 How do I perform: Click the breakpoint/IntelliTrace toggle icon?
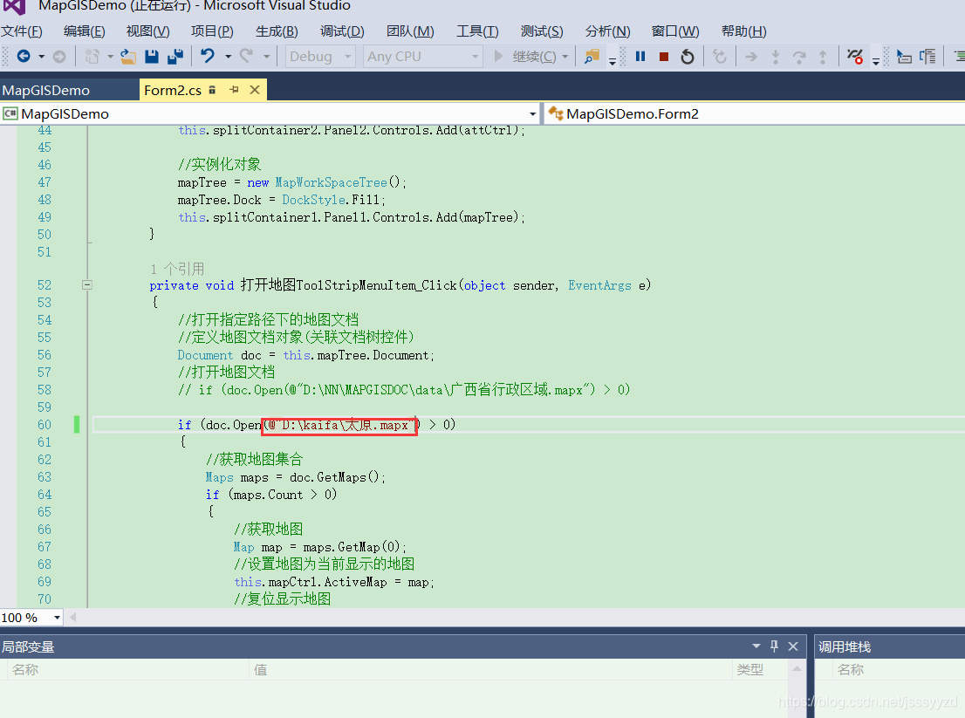(x=855, y=57)
